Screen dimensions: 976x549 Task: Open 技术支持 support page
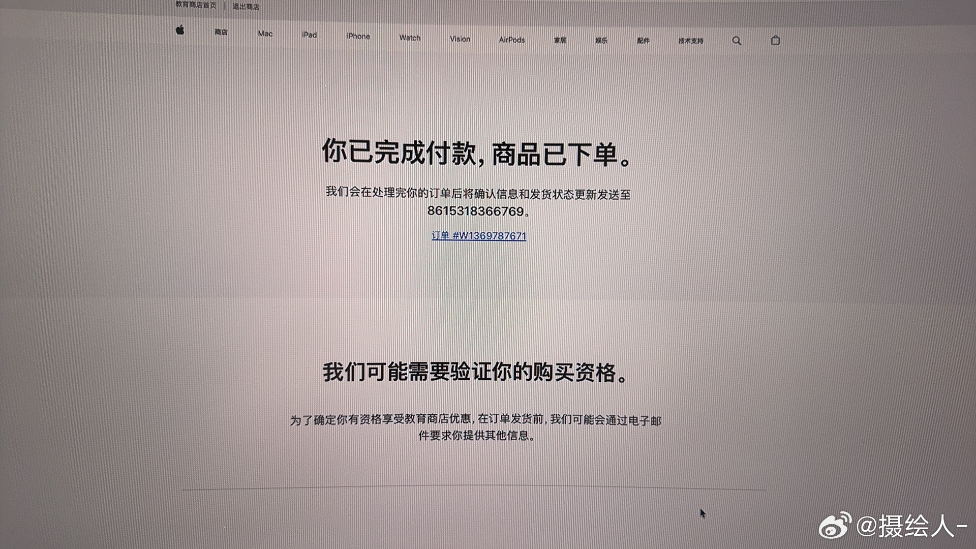click(690, 42)
